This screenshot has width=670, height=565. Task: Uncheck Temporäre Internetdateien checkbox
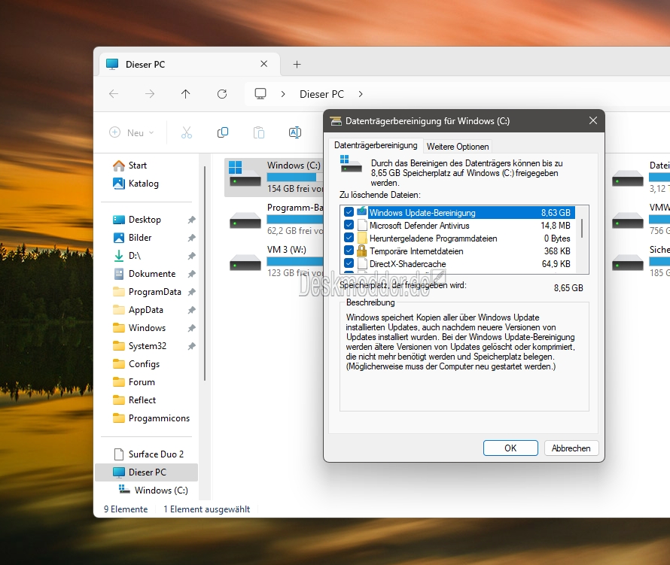point(349,251)
